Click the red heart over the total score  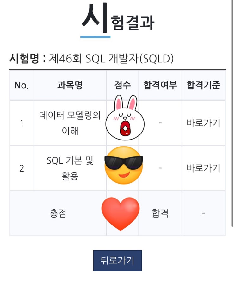(x=120, y=213)
